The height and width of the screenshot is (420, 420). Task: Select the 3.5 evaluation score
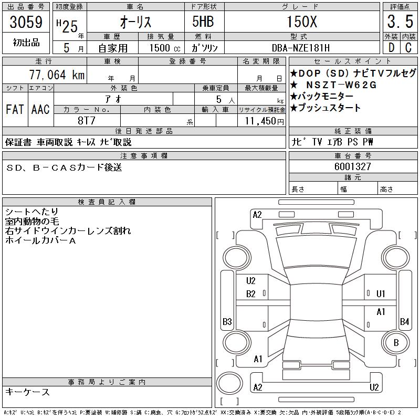[x=400, y=22]
